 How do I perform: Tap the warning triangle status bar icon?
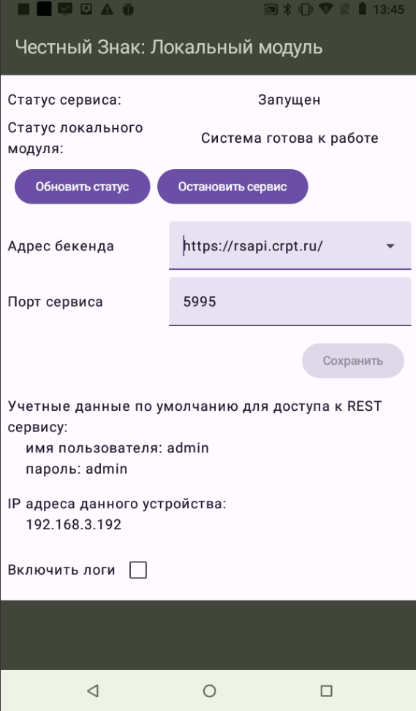point(107,9)
